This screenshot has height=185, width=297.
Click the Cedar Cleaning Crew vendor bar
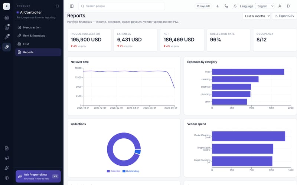(x=248, y=136)
